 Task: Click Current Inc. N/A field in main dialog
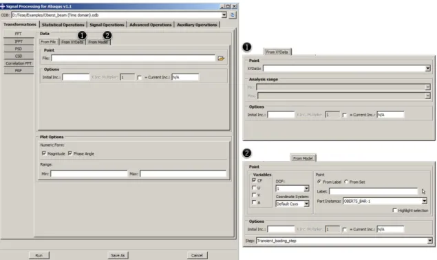coord(185,77)
